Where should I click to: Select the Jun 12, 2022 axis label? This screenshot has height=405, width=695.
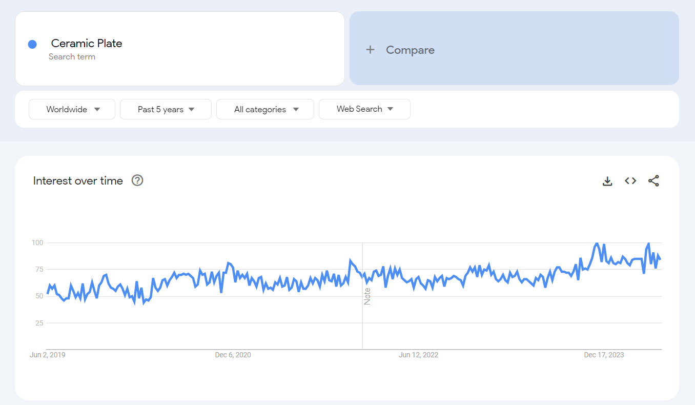[x=418, y=355]
